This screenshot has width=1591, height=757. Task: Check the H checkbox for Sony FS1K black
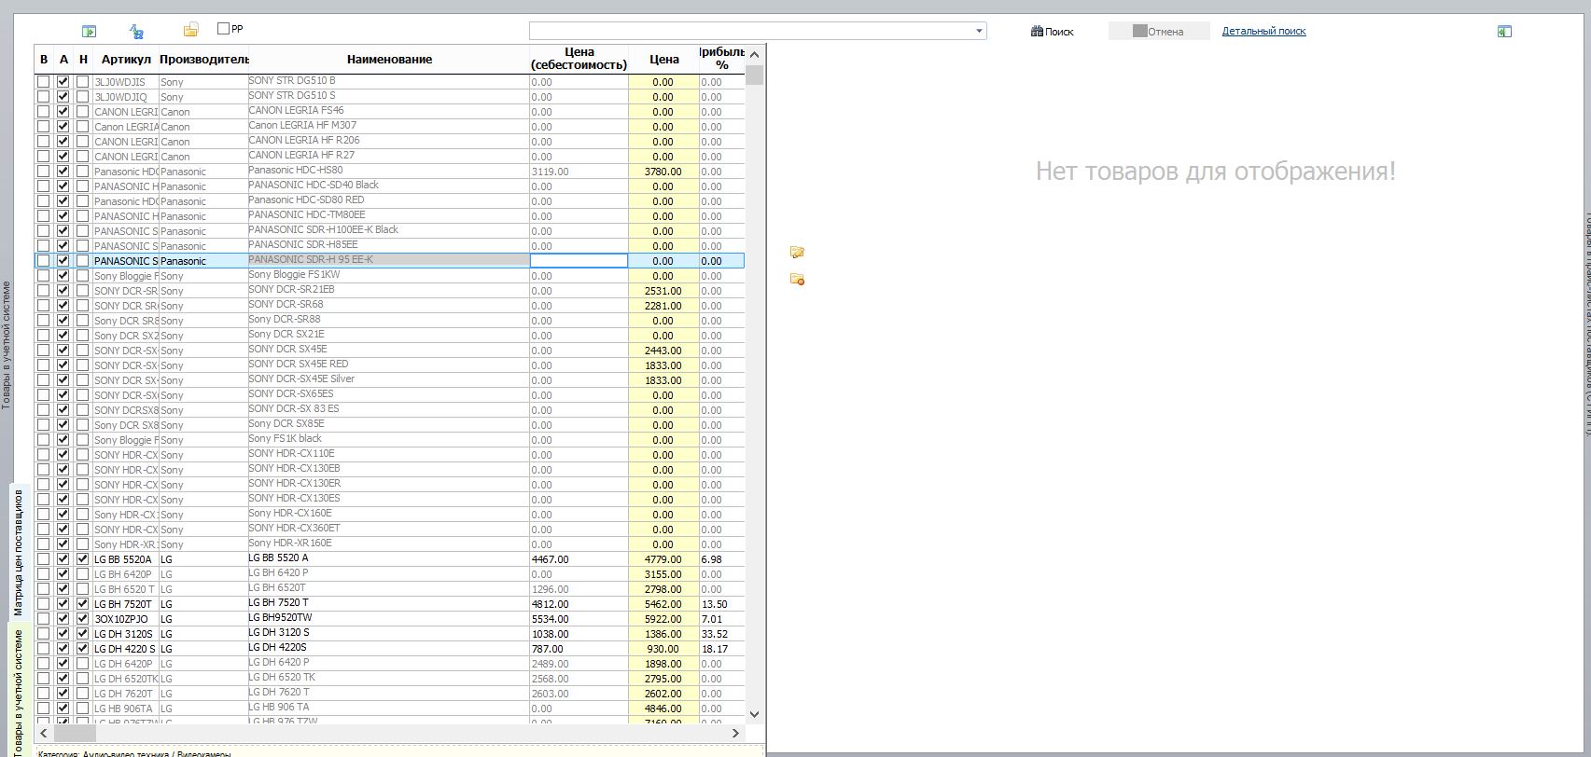(x=82, y=440)
